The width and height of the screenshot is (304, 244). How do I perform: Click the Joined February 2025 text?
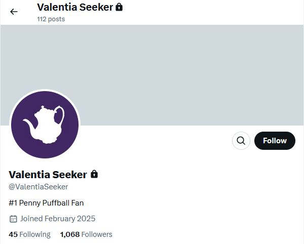pos(58,219)
